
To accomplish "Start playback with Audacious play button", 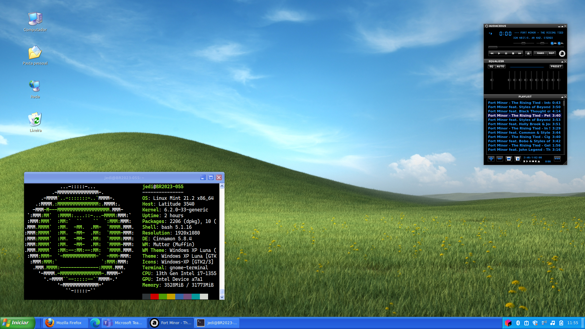I will point(499,53).
